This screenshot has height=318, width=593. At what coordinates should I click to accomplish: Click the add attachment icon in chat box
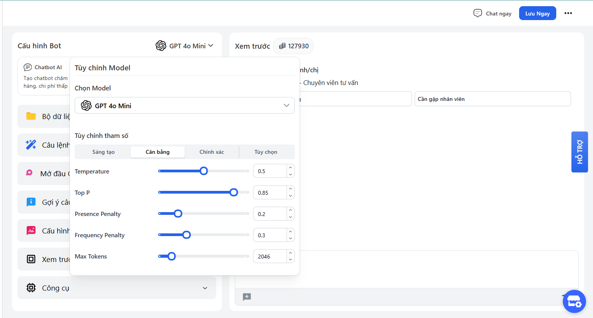pos(247,297)
